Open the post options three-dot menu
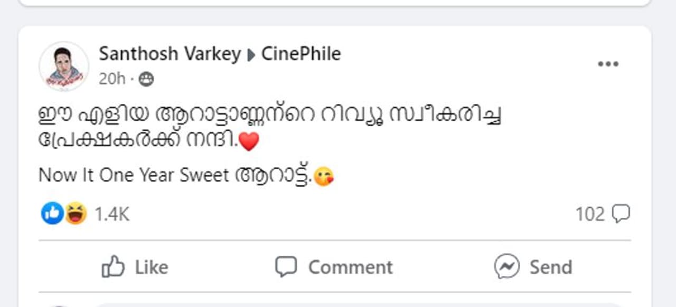This screenshot has width=676, height=307. 607,64
